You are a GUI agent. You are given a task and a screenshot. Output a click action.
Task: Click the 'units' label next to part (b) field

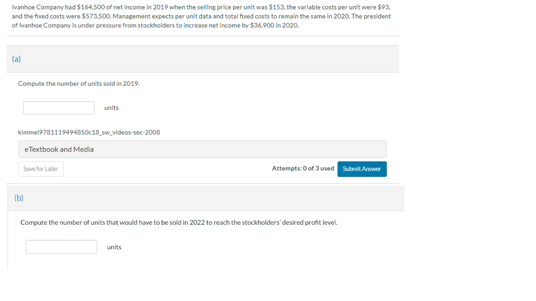point(114,247)
